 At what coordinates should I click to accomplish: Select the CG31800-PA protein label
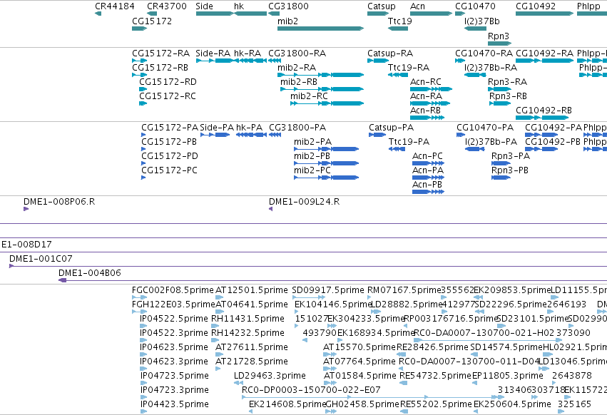click(297, 128)
